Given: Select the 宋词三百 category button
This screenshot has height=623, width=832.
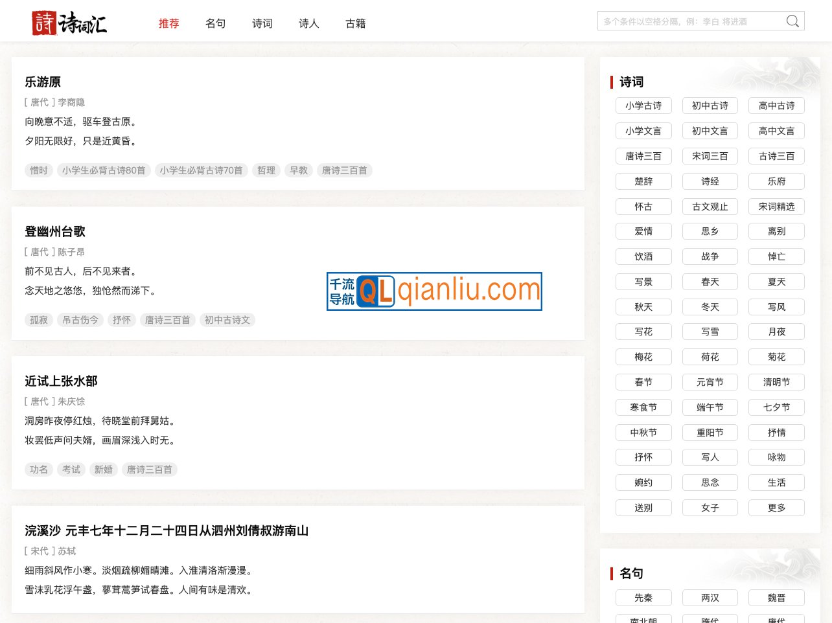Looking at the screenshot, I should (x=710, y=156).
